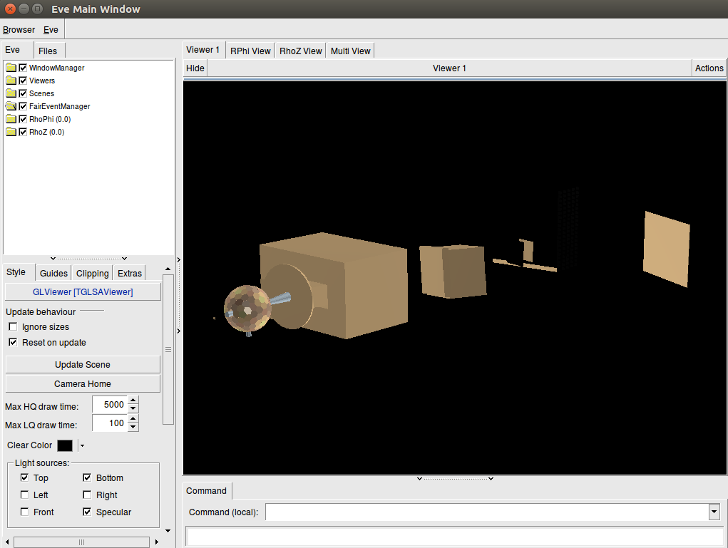Click the Update Scene button
The height and width of the screenshot is (548, 728).
click(83, 365)
